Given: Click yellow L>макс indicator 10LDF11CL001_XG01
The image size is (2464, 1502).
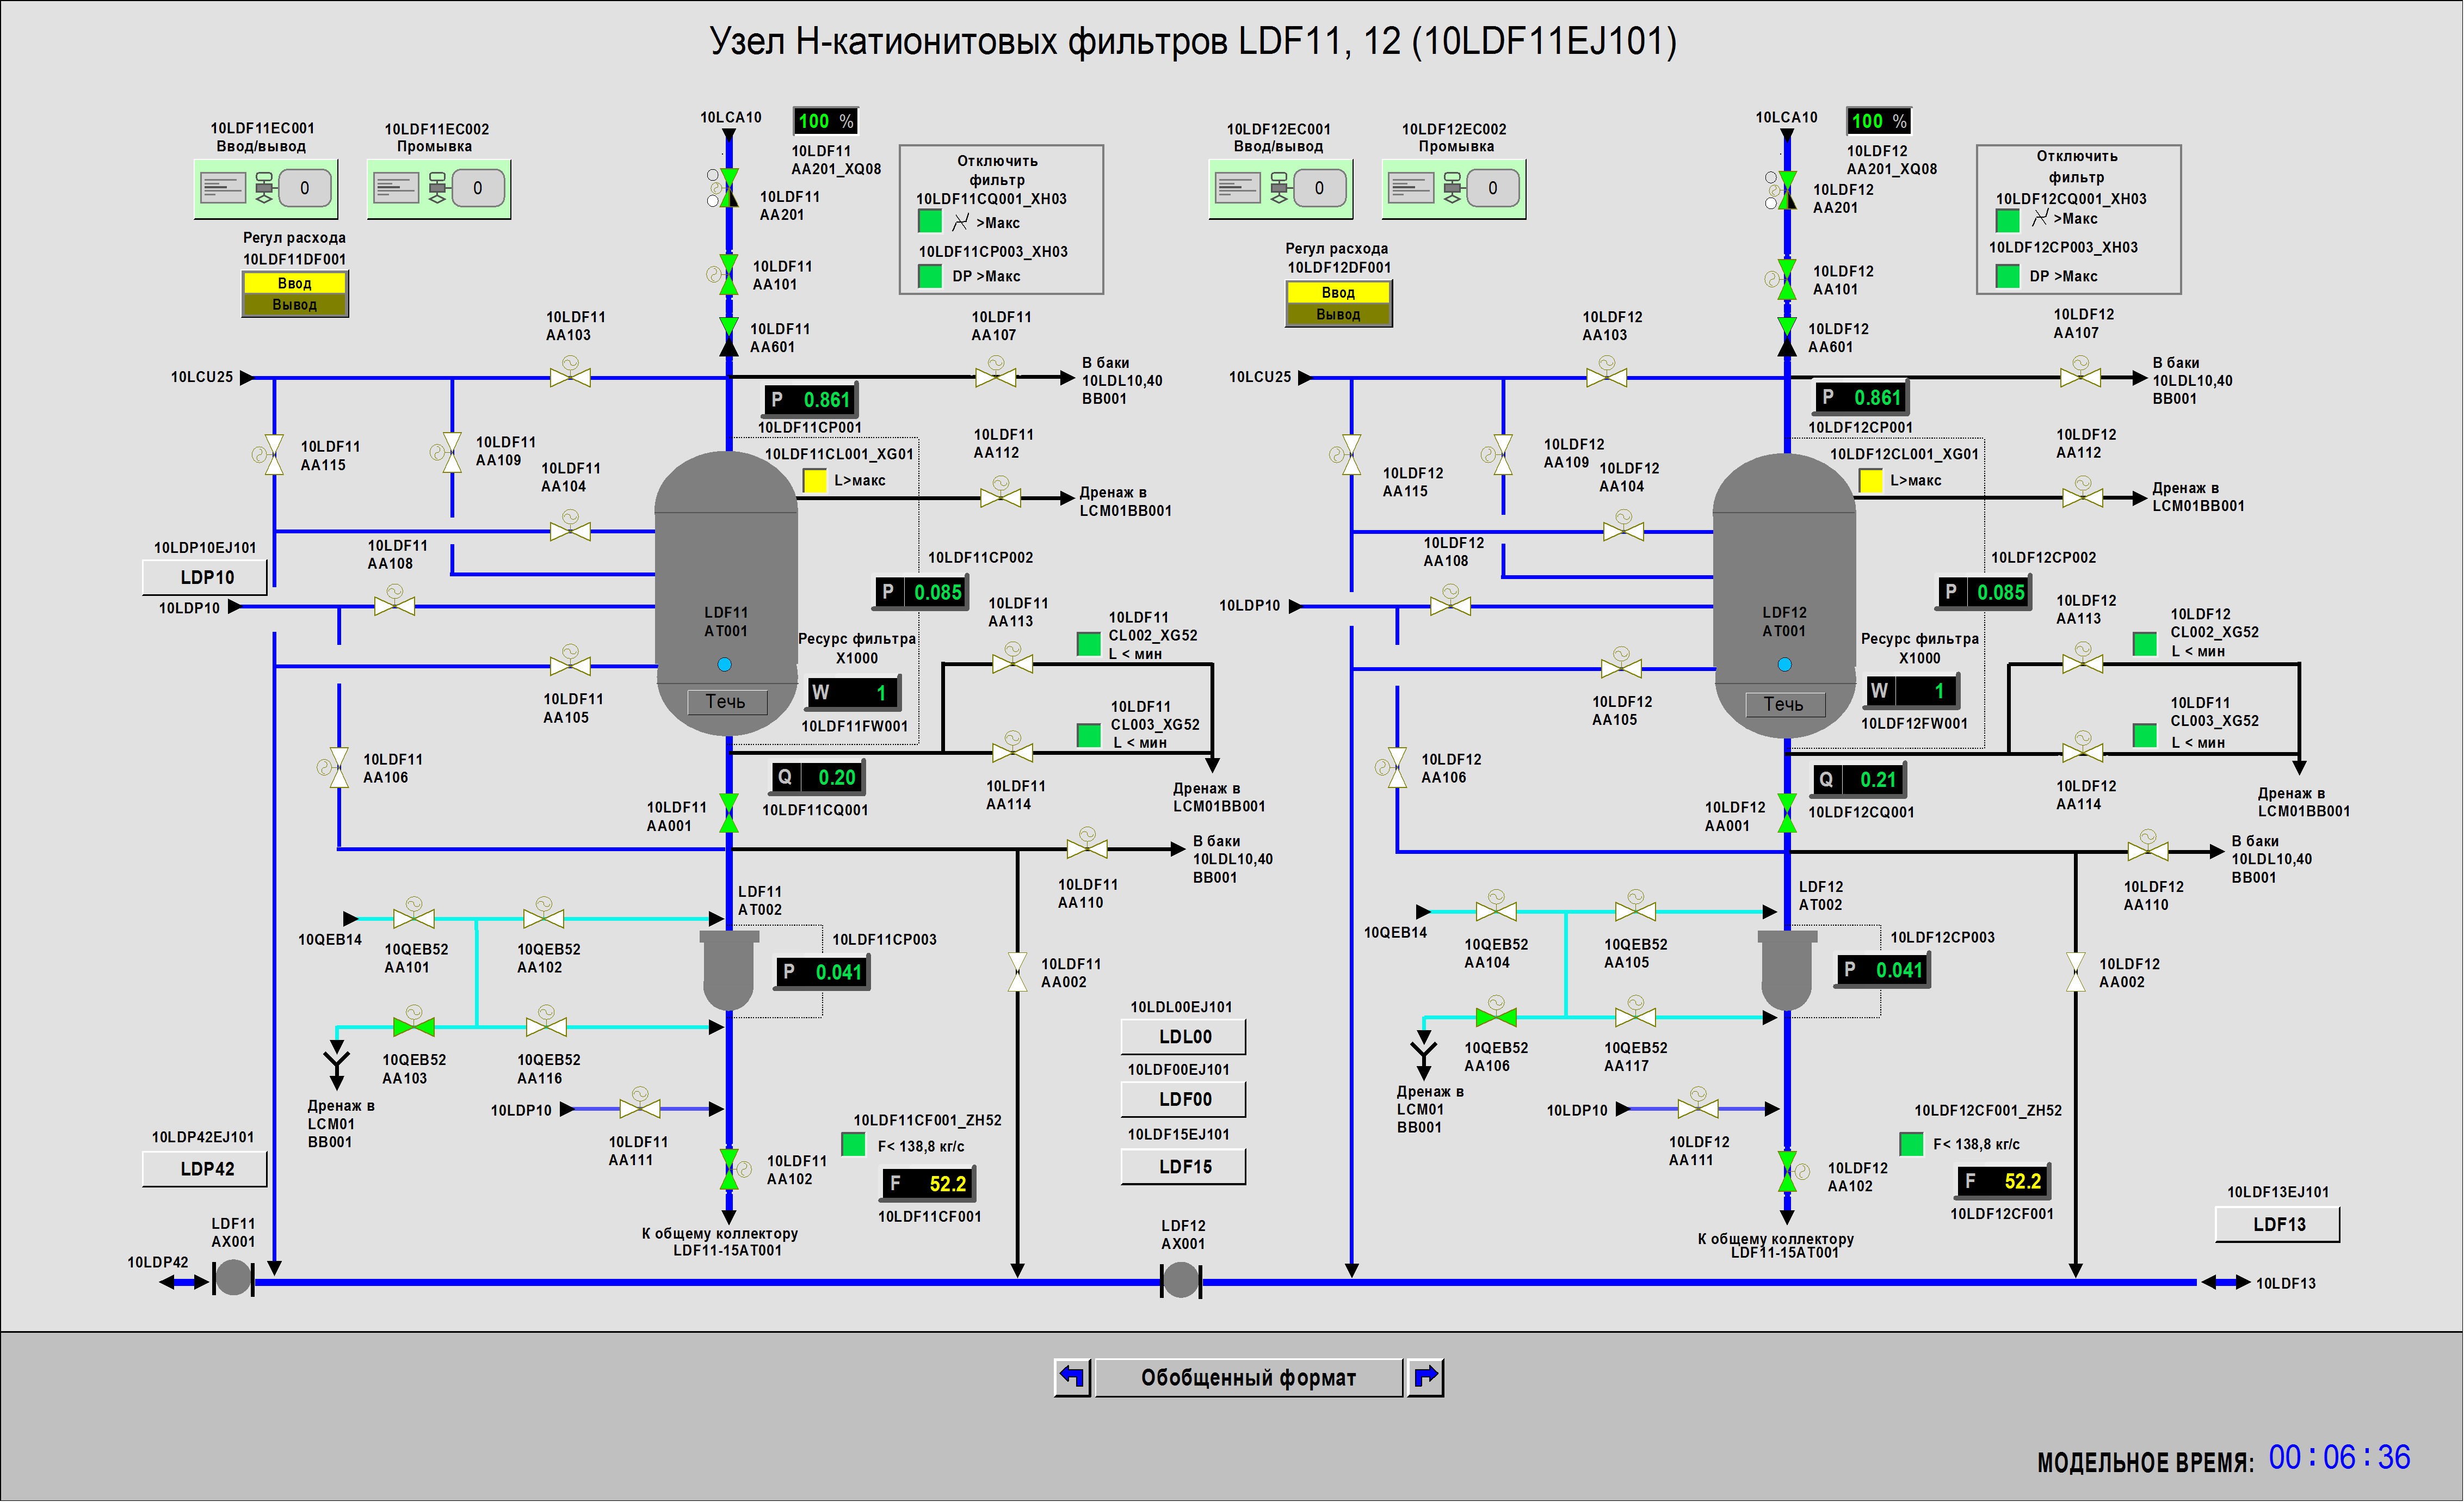Looking at the screenshot, I should [x=814, y=481].
